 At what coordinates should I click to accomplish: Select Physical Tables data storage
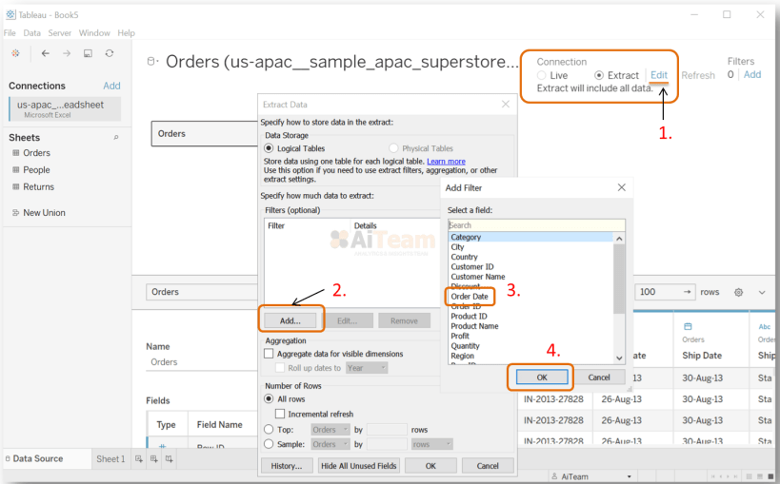tap(393, 148)
